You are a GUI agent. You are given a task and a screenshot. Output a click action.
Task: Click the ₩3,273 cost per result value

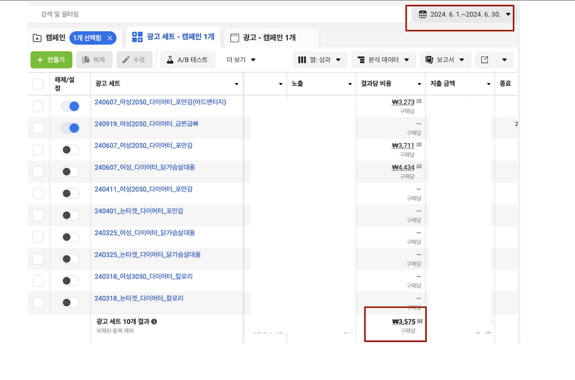click(403, 102)
